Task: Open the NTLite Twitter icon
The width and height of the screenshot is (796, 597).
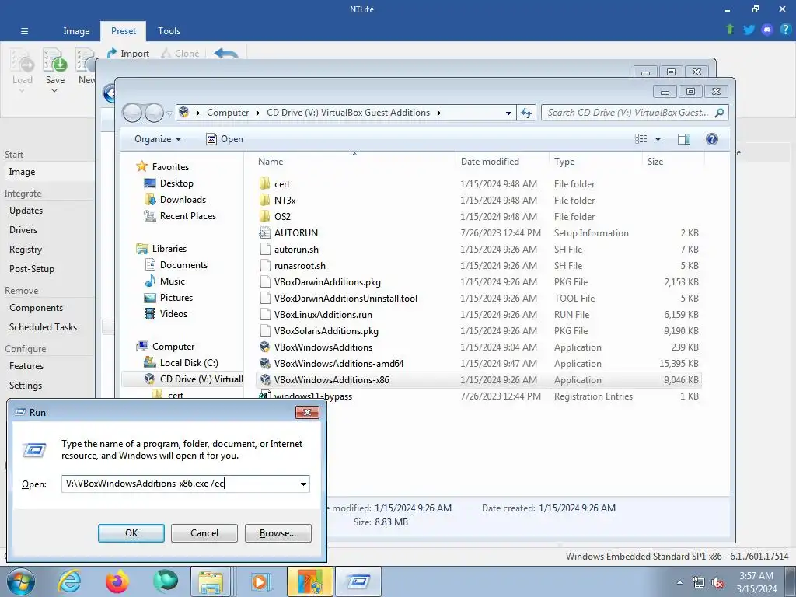Action: pos(749,30)
